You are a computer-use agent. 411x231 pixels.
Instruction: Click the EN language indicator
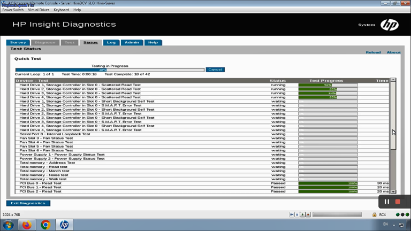(385, 224)
